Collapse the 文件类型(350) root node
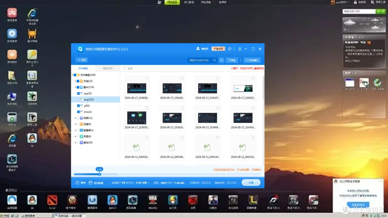Screen dimensions: 388x218 coord(73,75)
